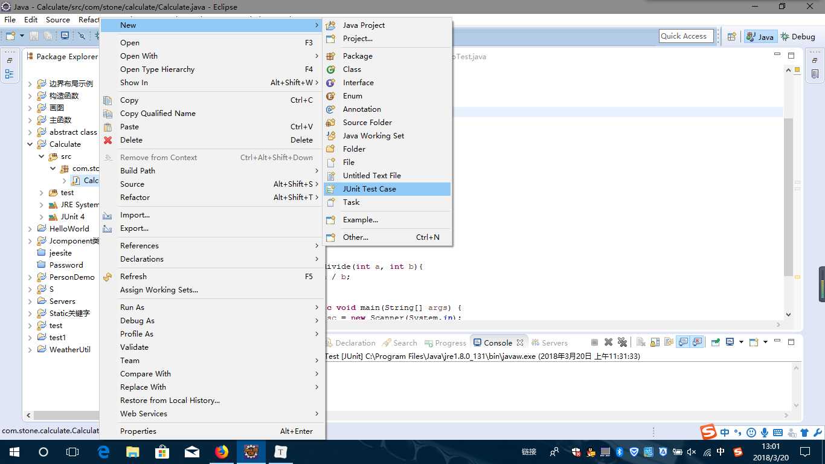Open the Open Console dropdown arrow
This screenshot has width=825, height=464.
pyautogui.click(x=765, y=342)
